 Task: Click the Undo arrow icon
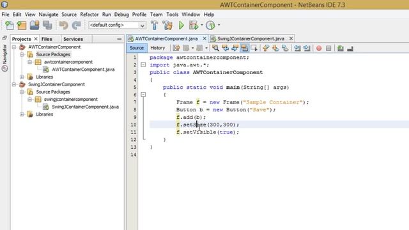(x=63, y=26)
